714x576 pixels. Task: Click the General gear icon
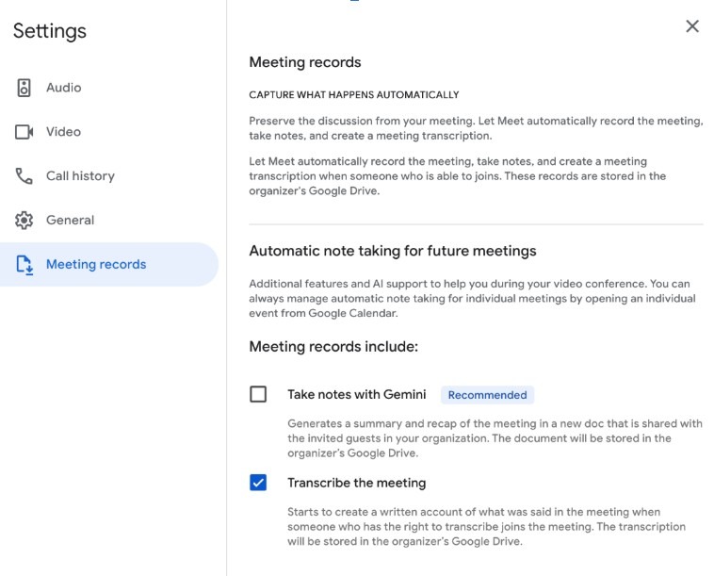click(x=24, y=221)
